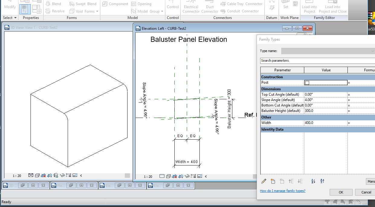The width and height of the screenshot is (375, 207).
Task: Select the Revolve form tool
Action: pyautogui.click(x=55, y=11)
